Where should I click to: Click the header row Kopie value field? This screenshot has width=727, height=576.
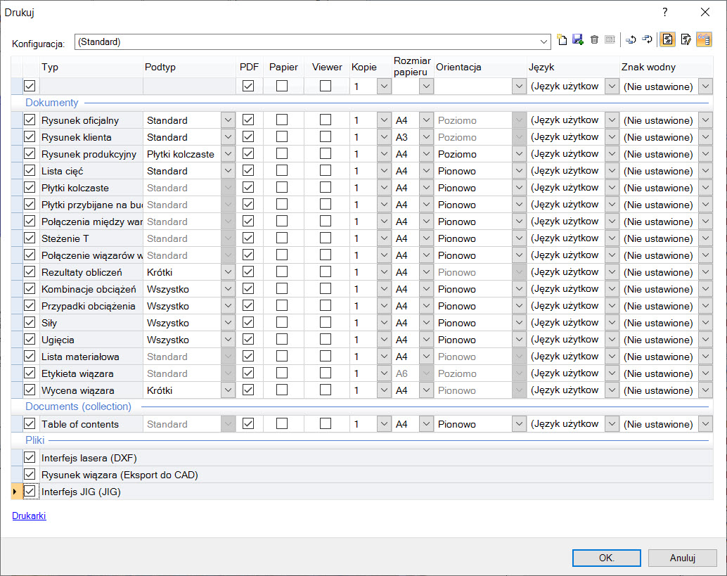coord(364,87)
